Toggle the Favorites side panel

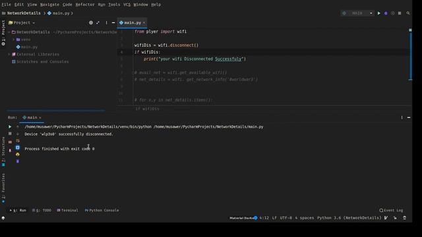(3, 187)
